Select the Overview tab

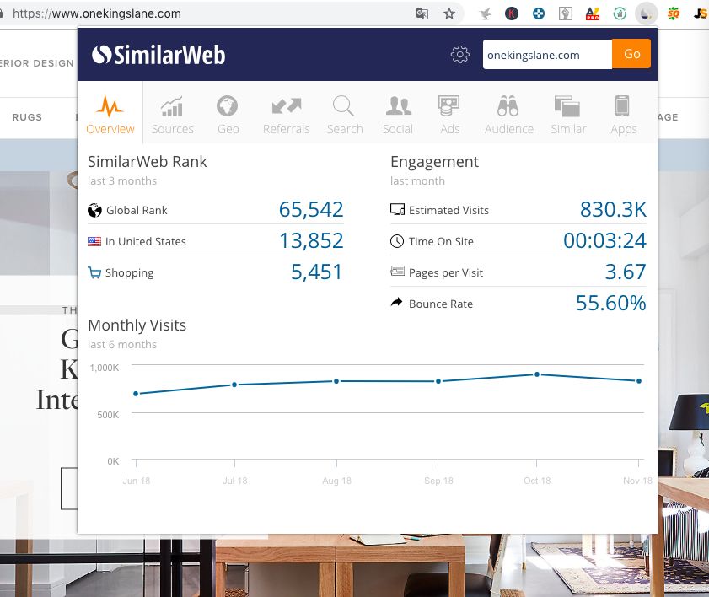pyautogui.click(x=110, y=115)
